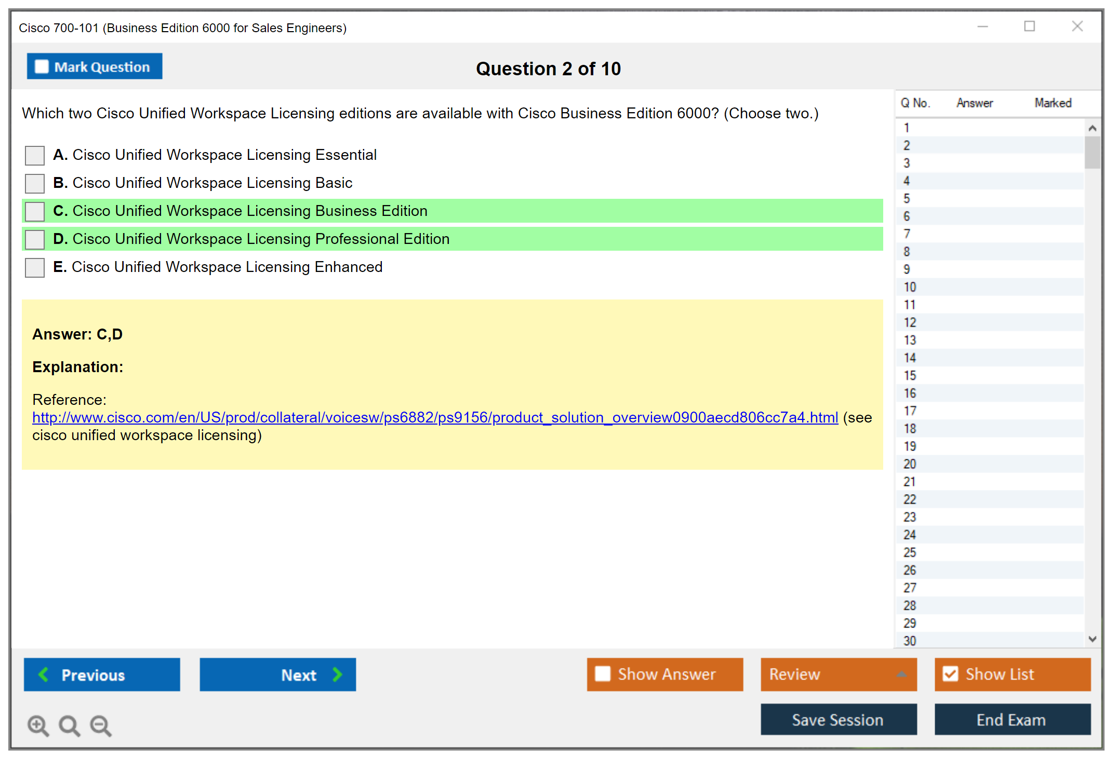Select question 5 in the list
The height and width of the screenshot is (763, 1117).
pyautogui.click(x=907, y=199)
